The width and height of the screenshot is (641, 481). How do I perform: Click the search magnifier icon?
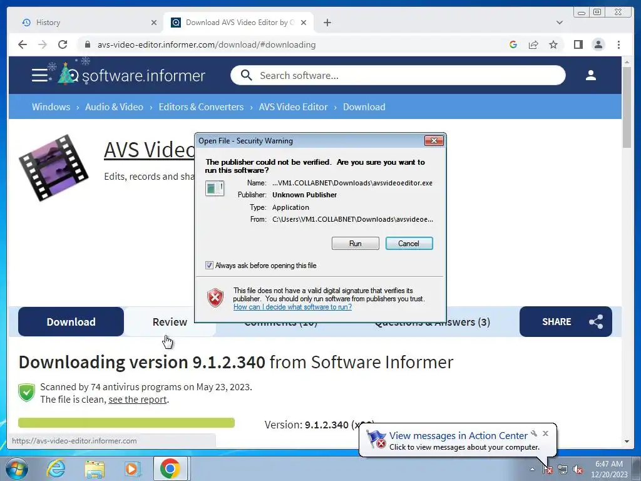pos(246,75)
